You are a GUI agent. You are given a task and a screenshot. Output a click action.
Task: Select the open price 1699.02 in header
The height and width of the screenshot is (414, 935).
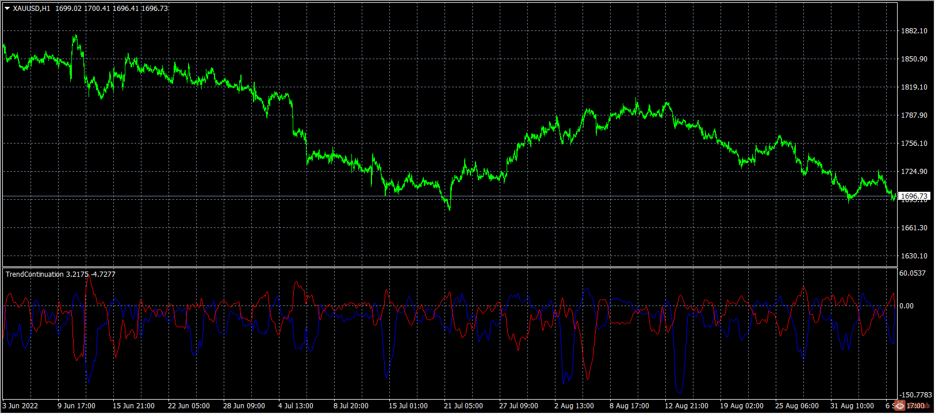pos(68,9)
